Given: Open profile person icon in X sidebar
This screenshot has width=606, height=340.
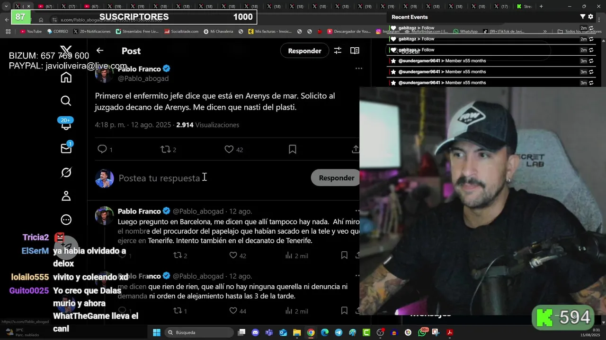Looking at the screenshot, I should pyautogui.click(x=66, y=196).
